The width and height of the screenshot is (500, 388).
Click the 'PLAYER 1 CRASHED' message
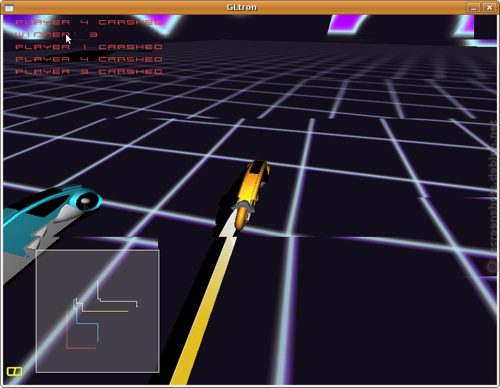89,47
